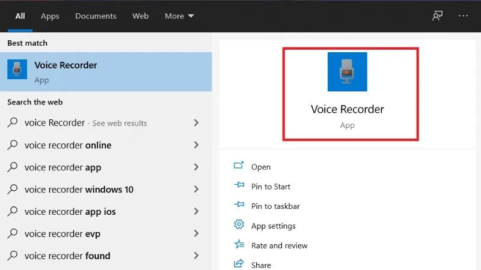Expand the More dropdown filter
Screen dimensions: 481x270
179,16
